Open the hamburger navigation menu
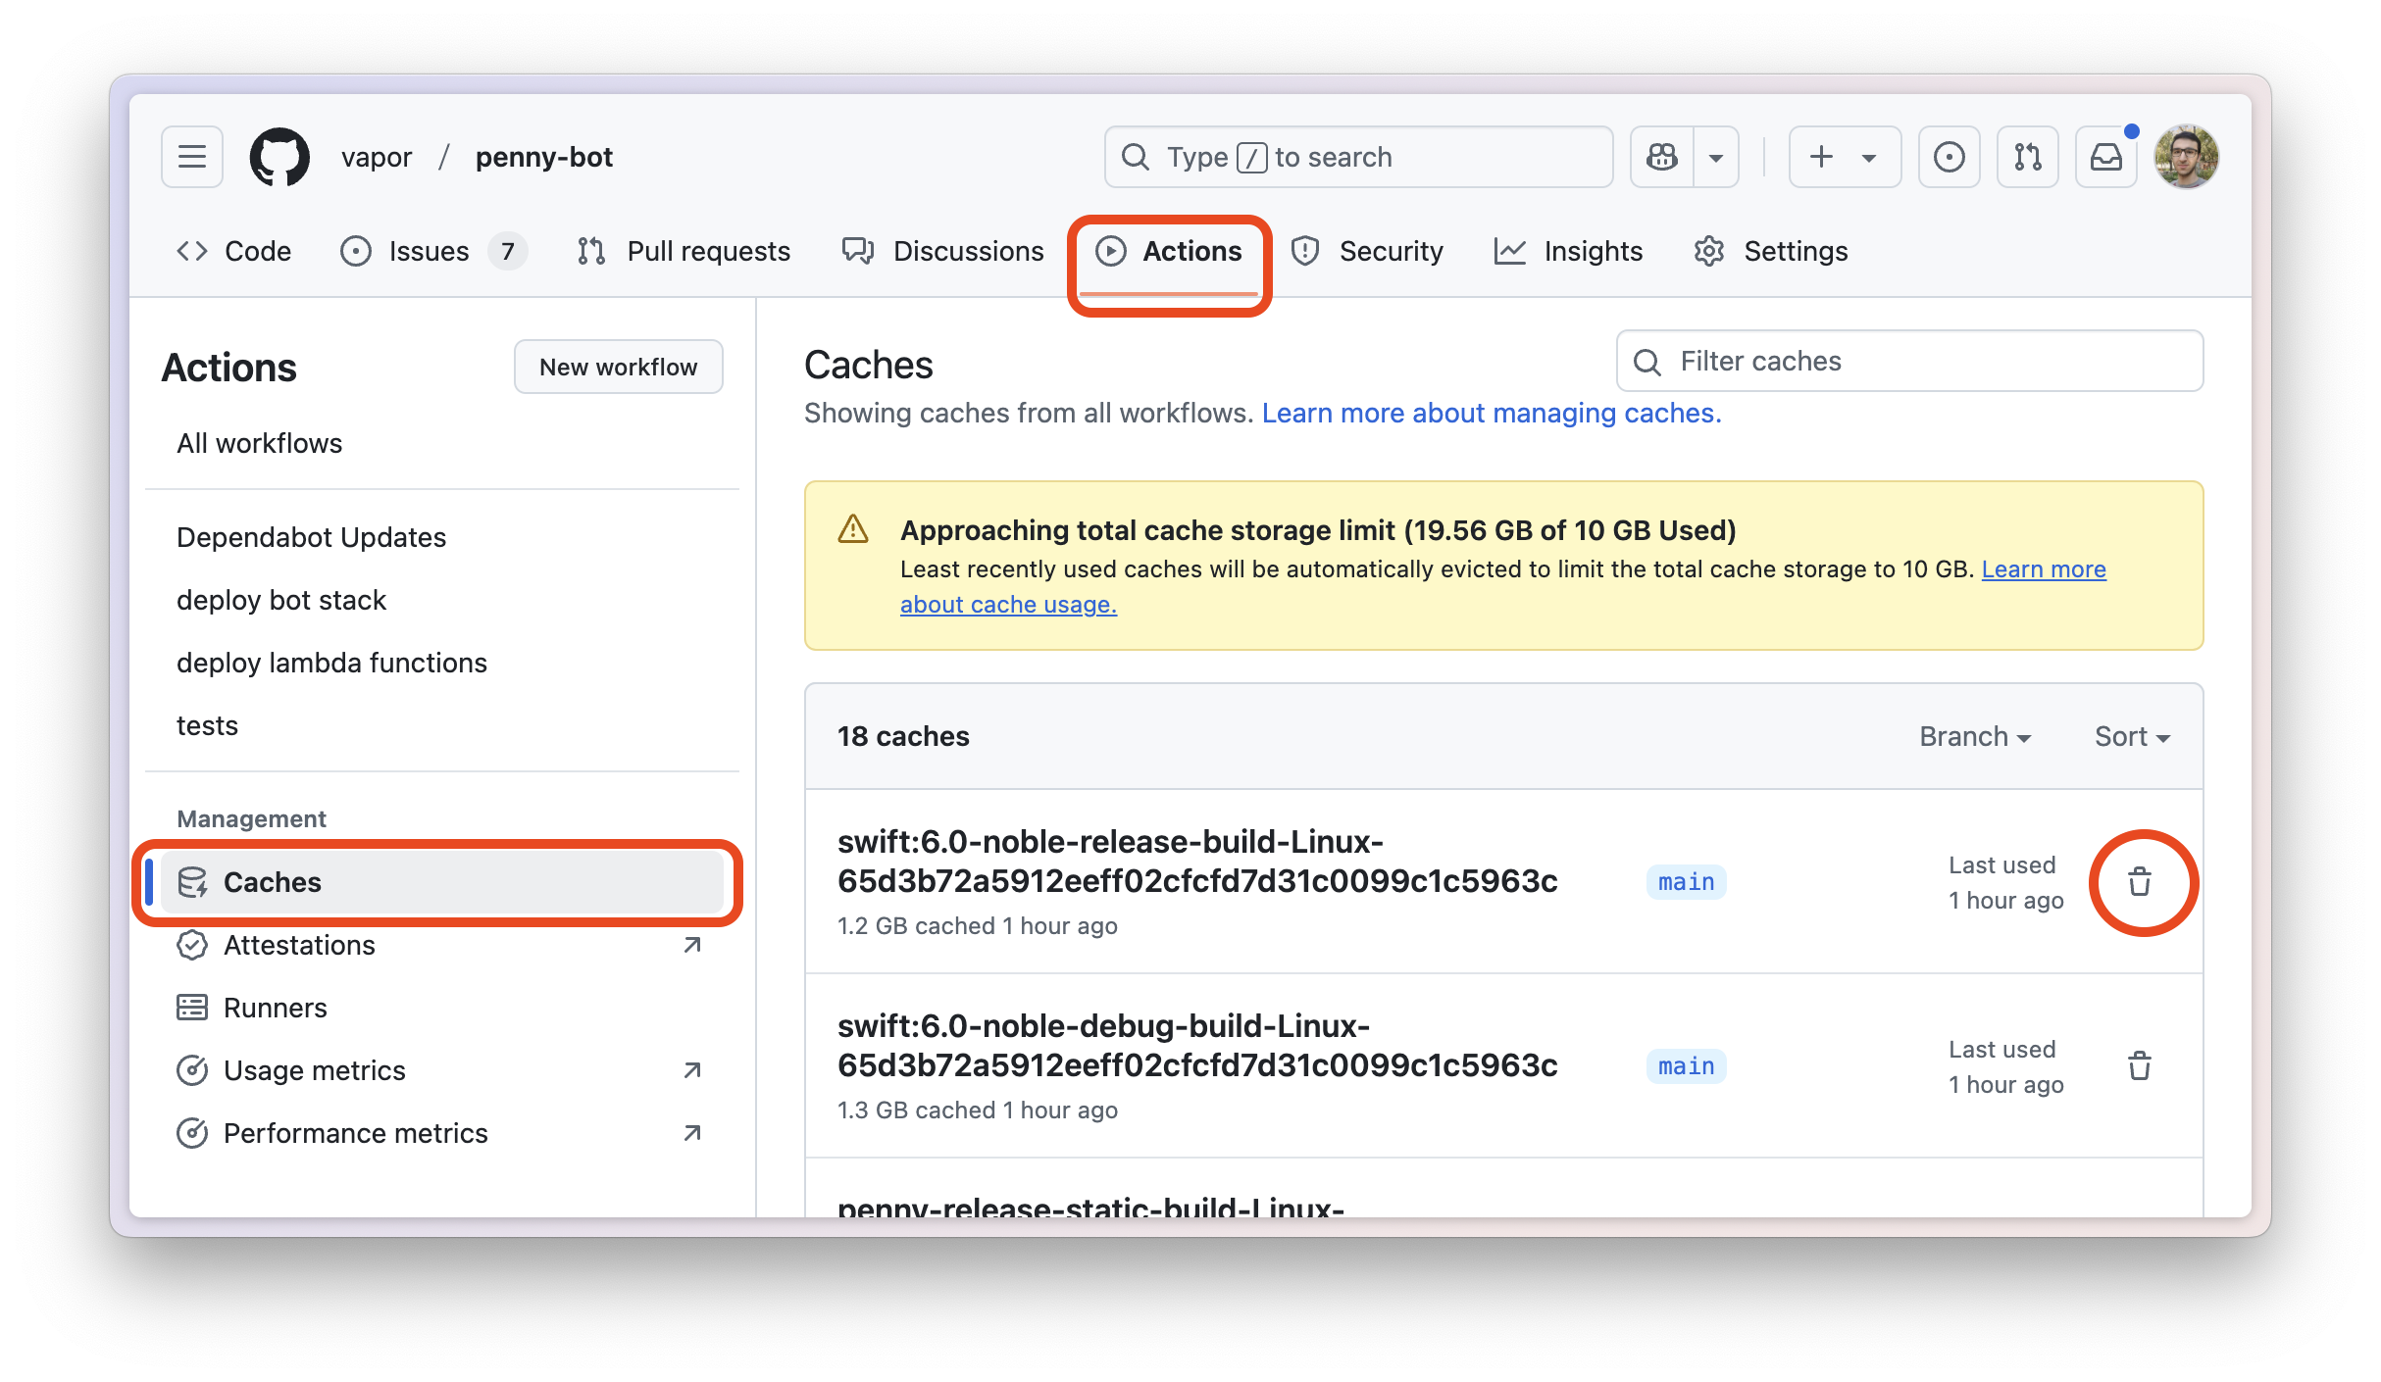The height and width of the screenshot is (1382, 2381). coord(192,157)
